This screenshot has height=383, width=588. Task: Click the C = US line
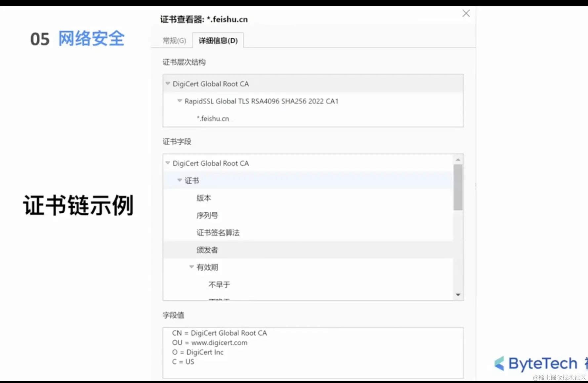tap(183, 362)
